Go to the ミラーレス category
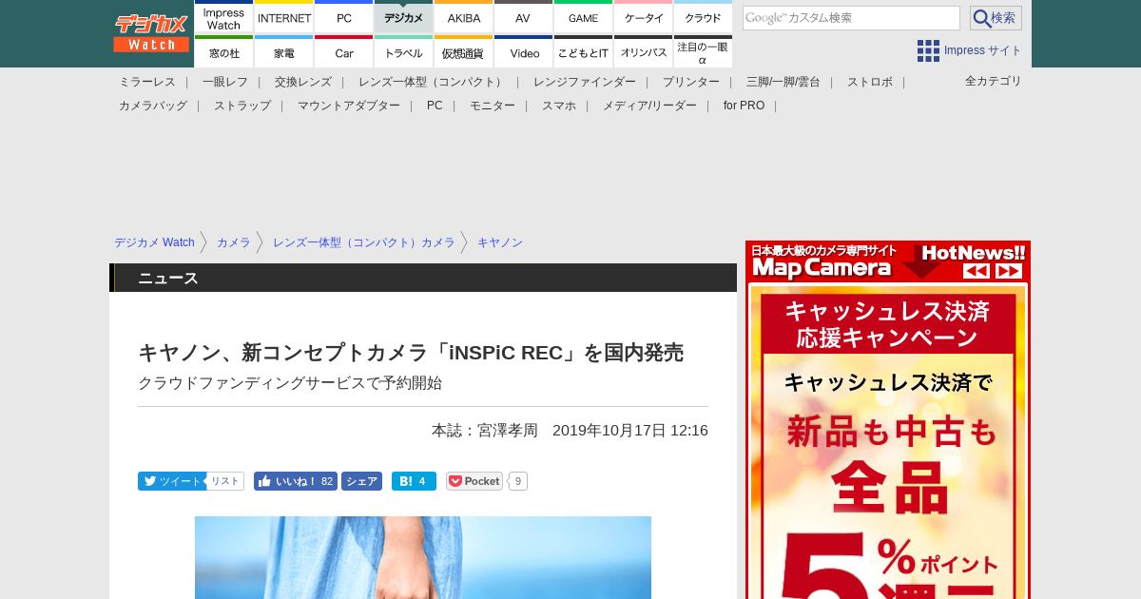The height and width of the screenshot is (599, 1141). [147, 82]
